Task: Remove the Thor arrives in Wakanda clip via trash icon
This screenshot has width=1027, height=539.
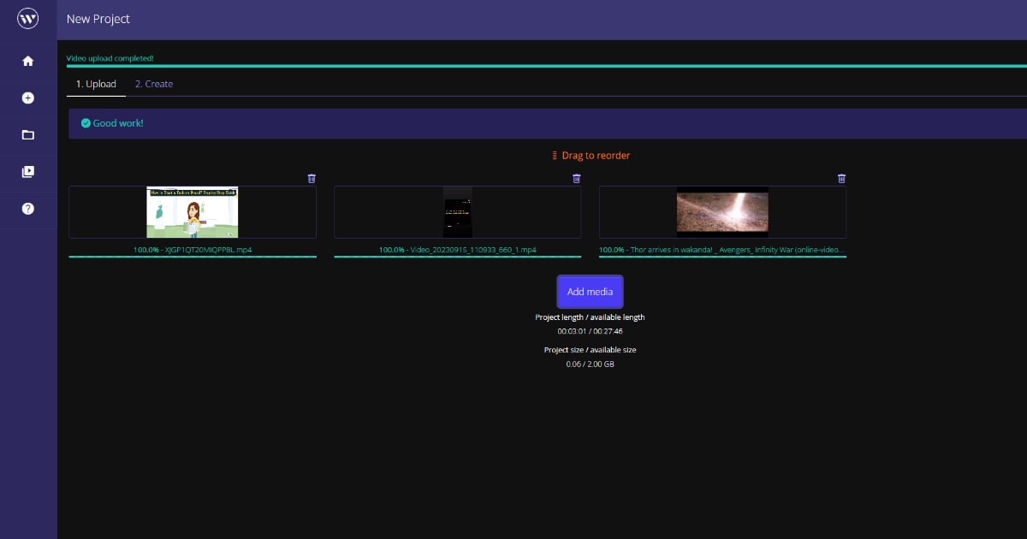Action: 841,179
